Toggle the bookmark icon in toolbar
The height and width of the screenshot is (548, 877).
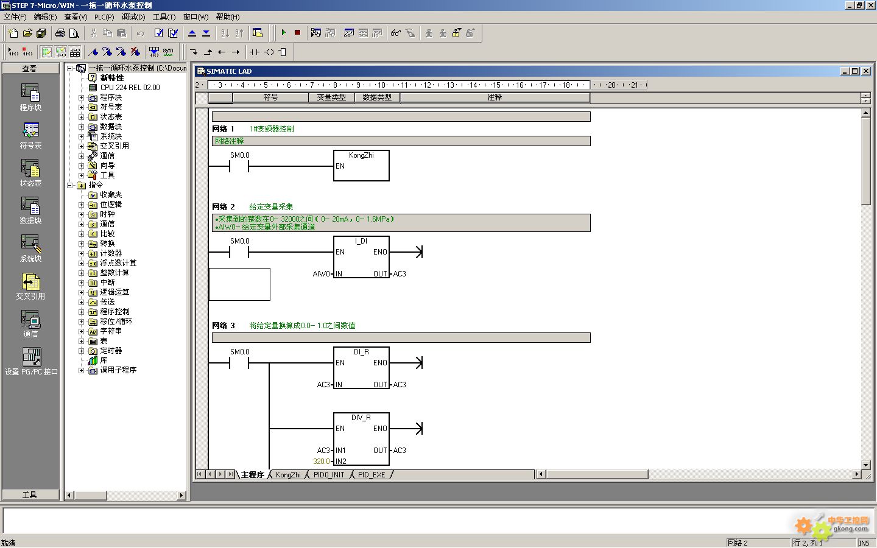[x=93, y=52]
